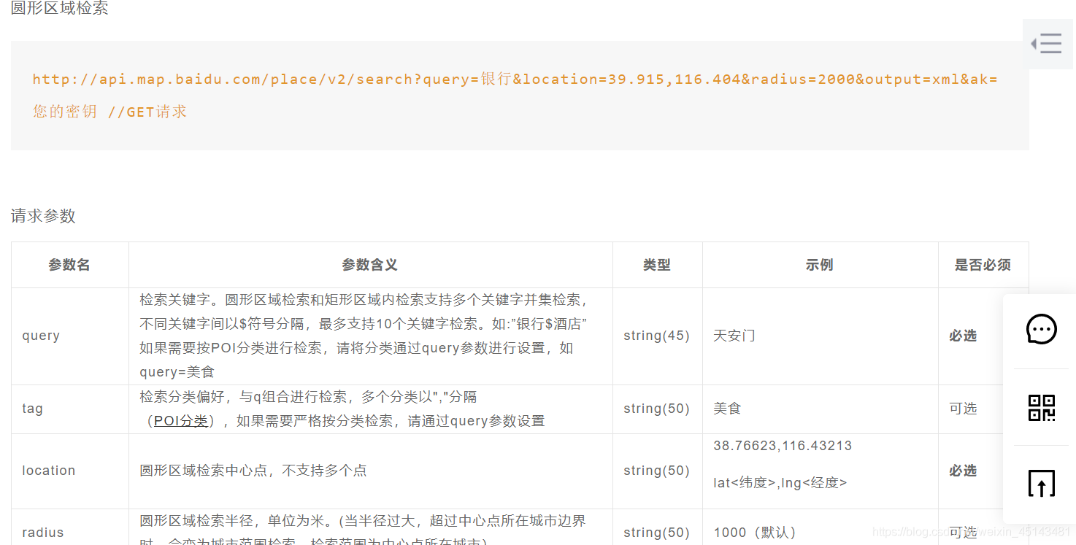Click the 美食 example cell
Screen dimensions: 1076x545
[821, 409]
